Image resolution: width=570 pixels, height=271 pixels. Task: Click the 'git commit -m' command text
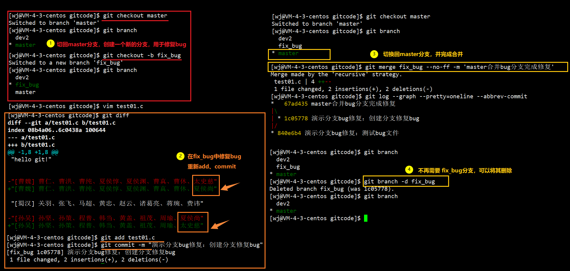click(123, 245)
